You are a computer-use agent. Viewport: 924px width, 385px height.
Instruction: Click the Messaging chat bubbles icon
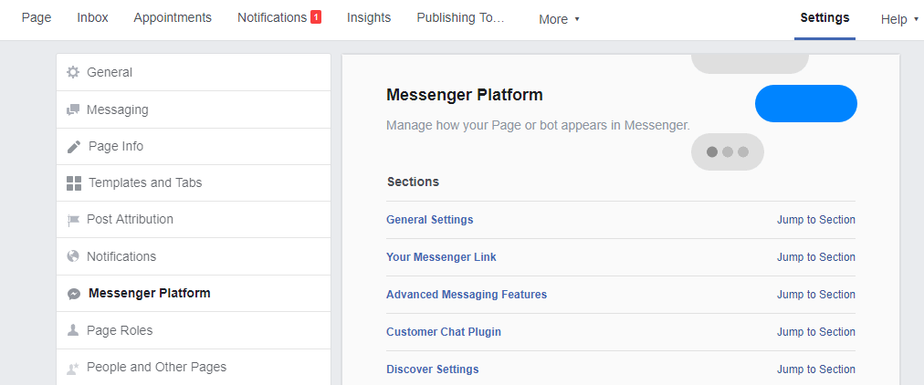[x=73, y=110]
